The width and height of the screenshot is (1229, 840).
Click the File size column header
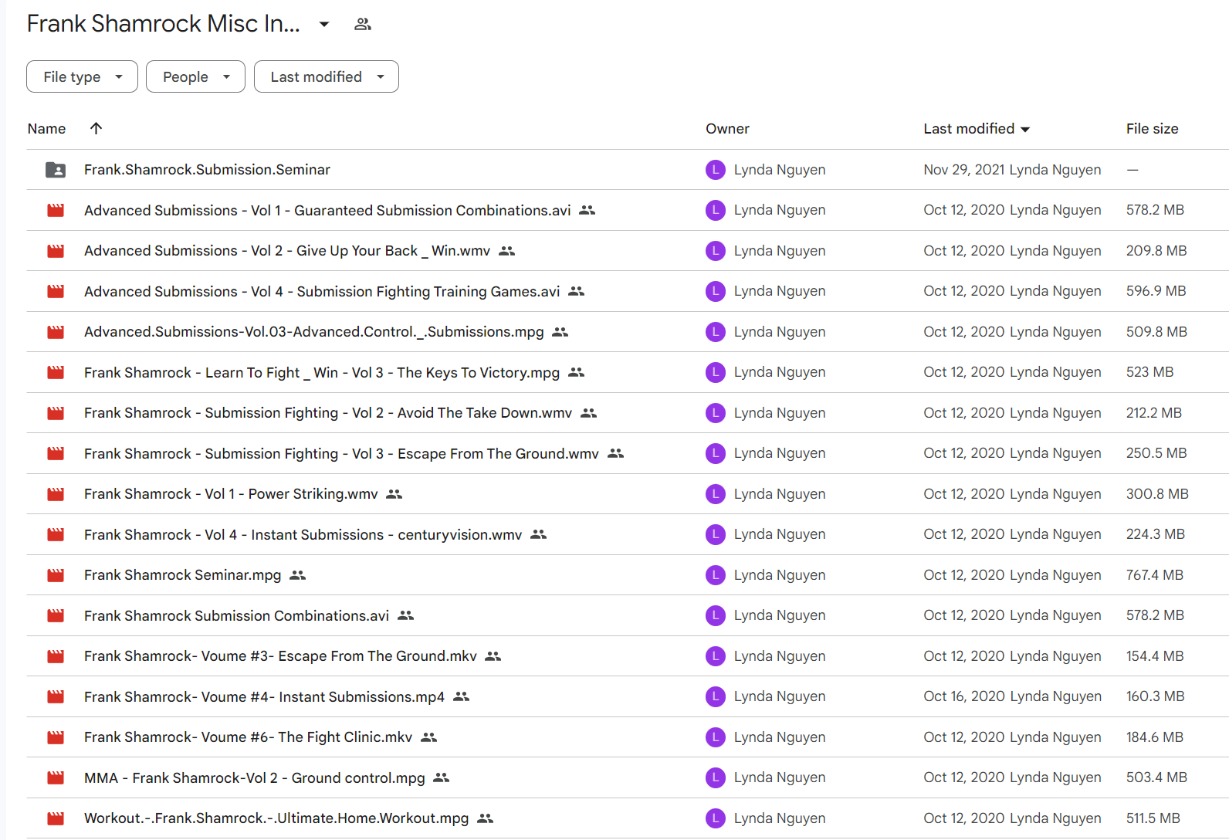pos(1152,129)
